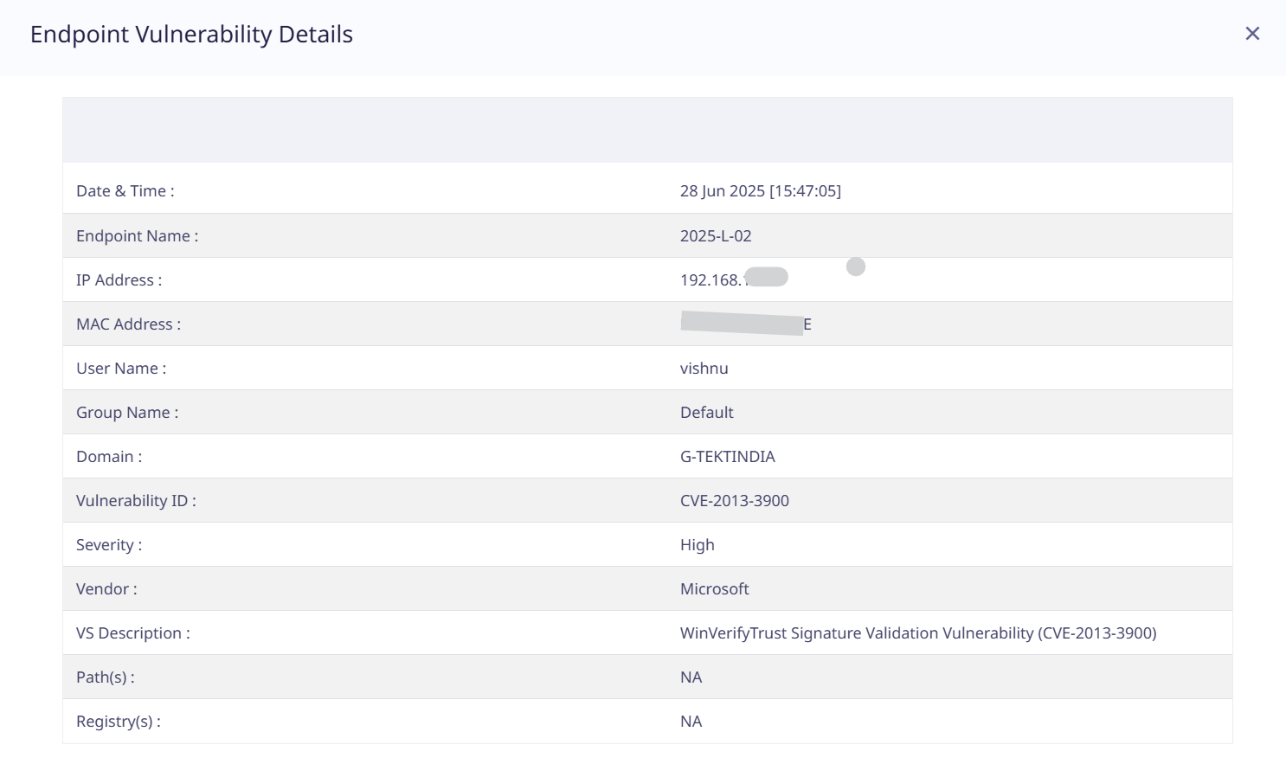The image size is (1286, 764).
Task: Click the IP Address label
Action: pos(119,280)
